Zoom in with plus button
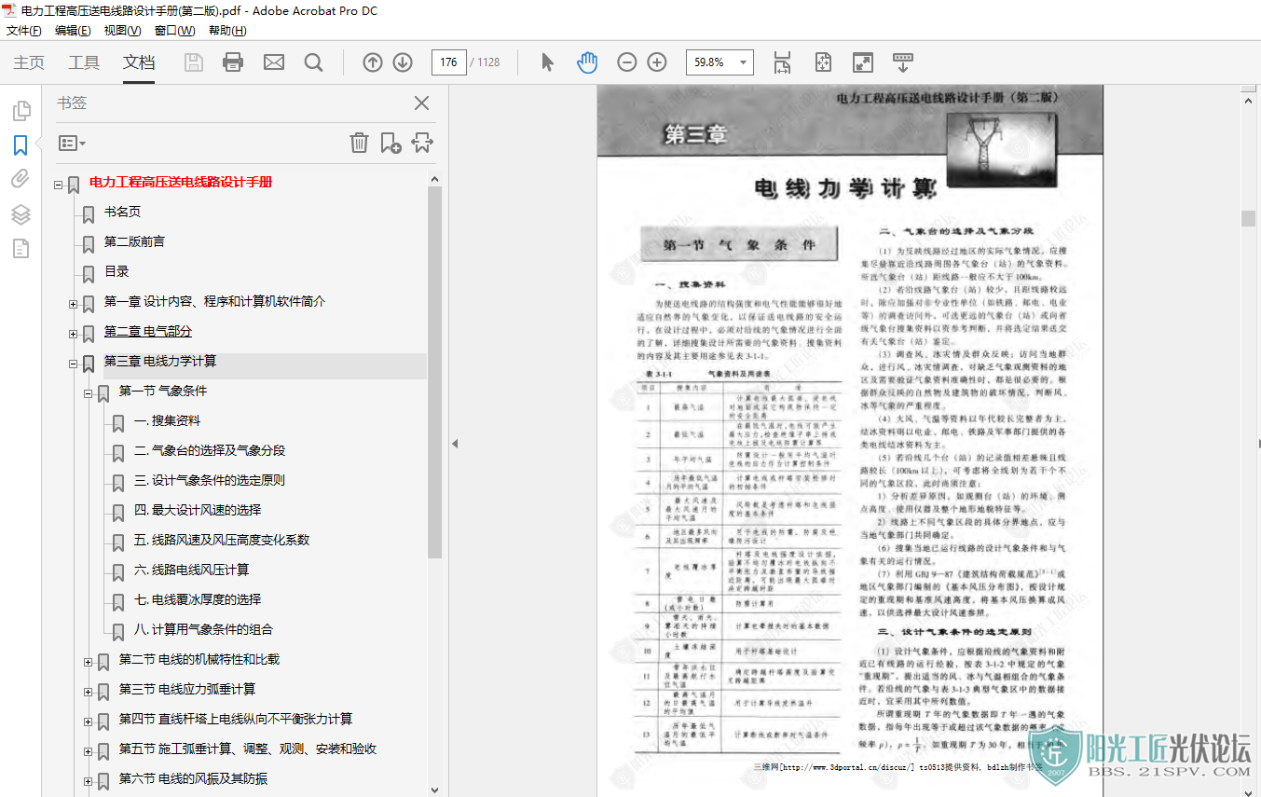The height and width of the screenshot is (797, 1261). [657, 62]
